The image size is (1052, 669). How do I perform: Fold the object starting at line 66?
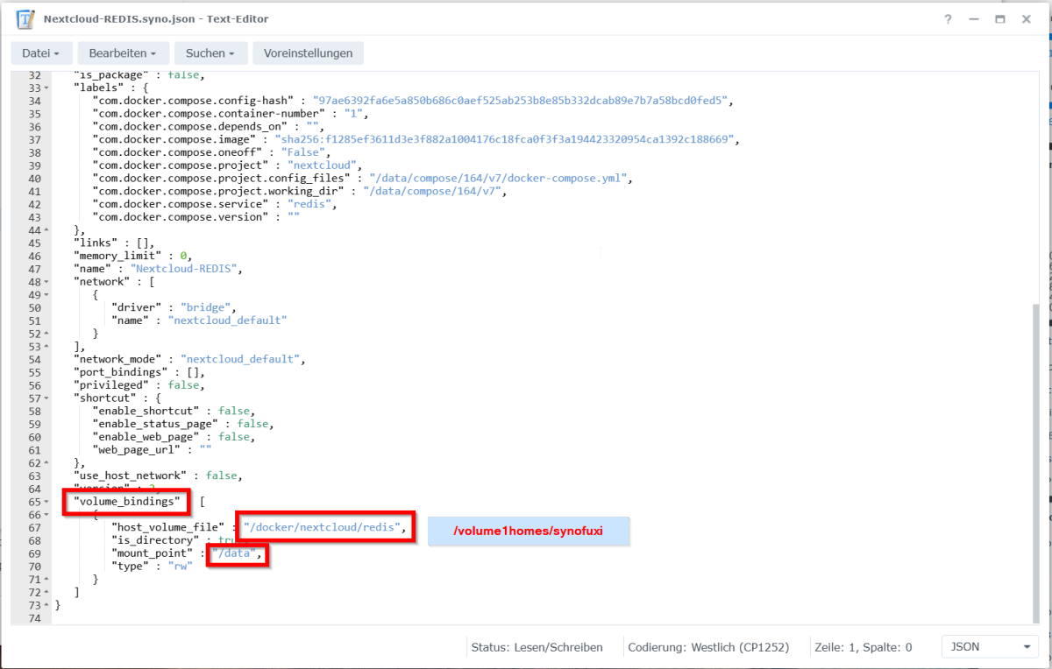(x=46, y=515)
